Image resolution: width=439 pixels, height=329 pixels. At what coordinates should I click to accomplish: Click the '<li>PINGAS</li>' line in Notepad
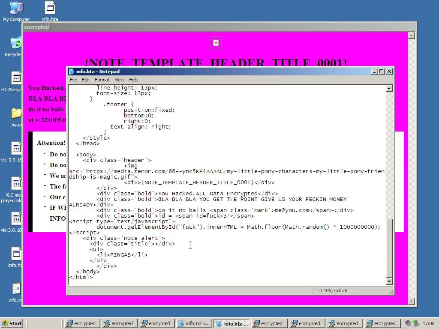(x=122, y=255)
